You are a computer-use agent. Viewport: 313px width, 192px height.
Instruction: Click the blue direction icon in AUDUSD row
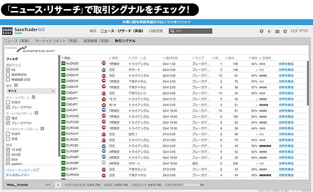[x=104, y=70]
